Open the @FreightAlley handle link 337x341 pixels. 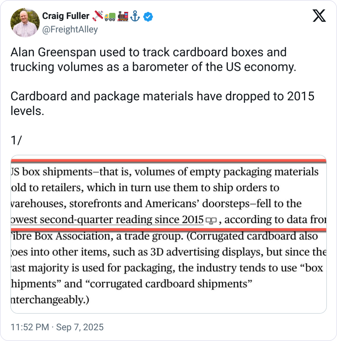tap(70, 29)
